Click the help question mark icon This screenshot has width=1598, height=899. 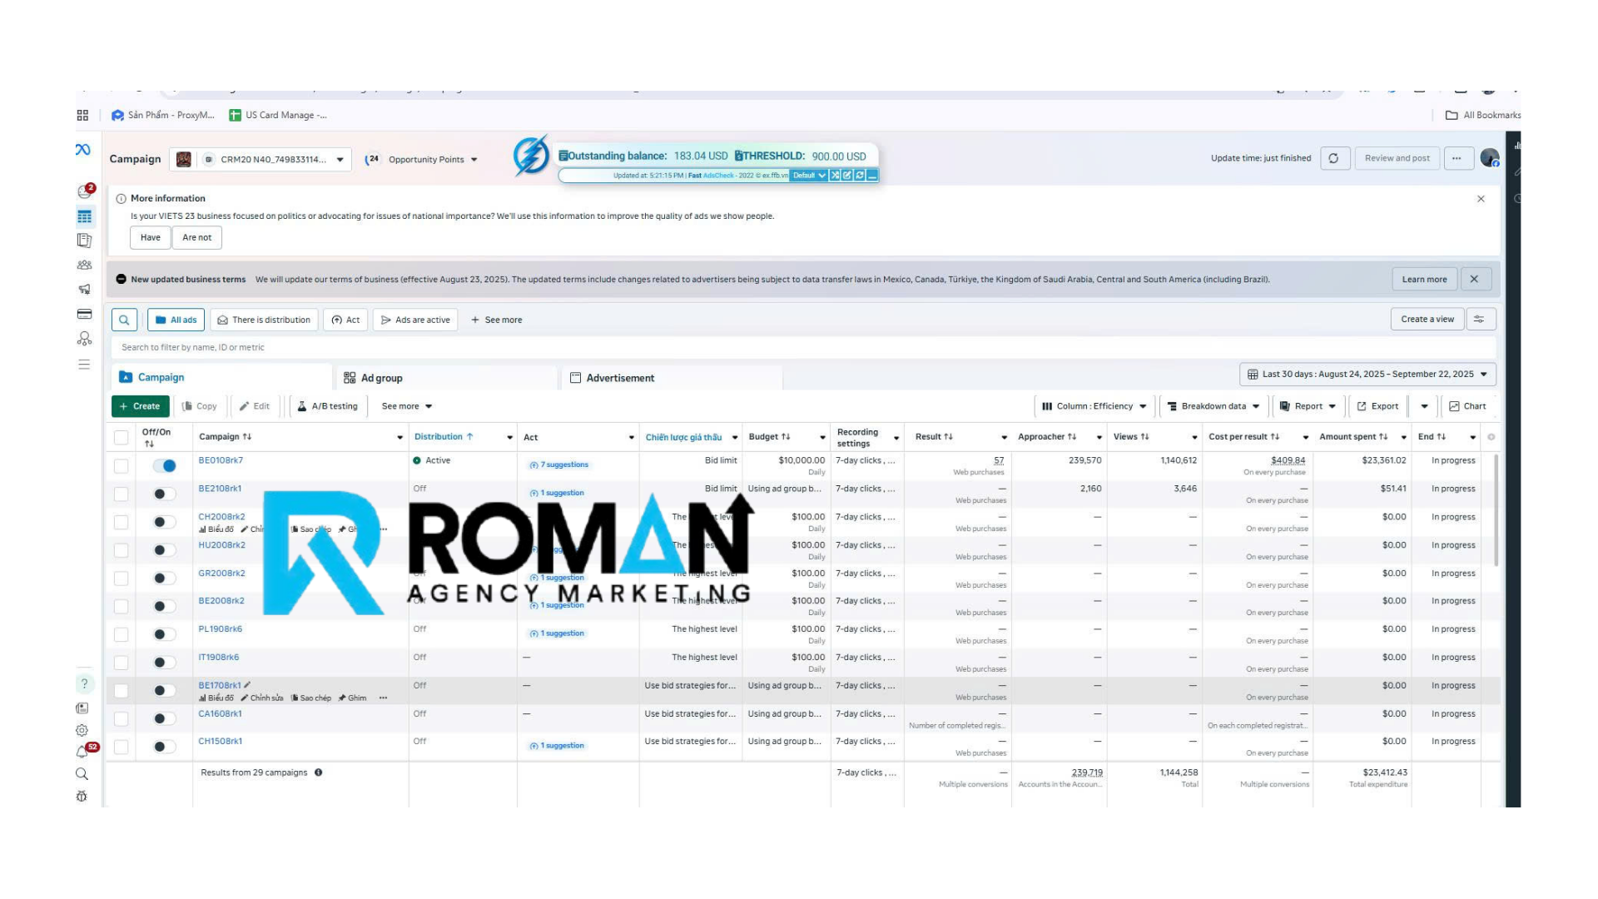[x=84, y=683]
